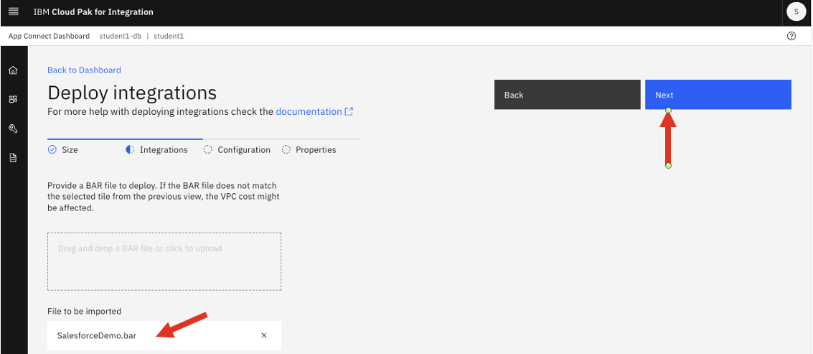Remove SalesforceDemo.bar using the X icon
813x354 pixels.
tap(263, 335)
